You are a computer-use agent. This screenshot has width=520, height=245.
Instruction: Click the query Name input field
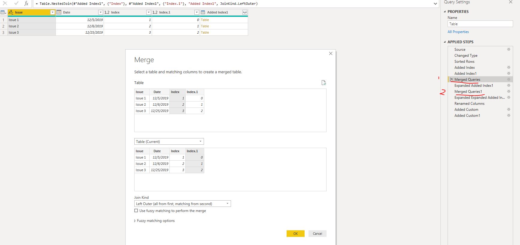pos(480,24)
